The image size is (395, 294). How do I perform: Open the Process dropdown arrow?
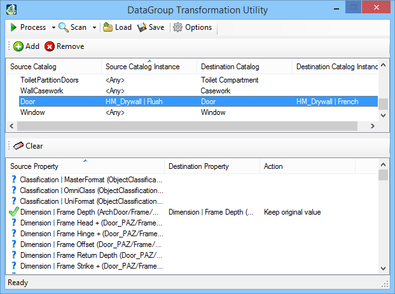tap(53, 28)
